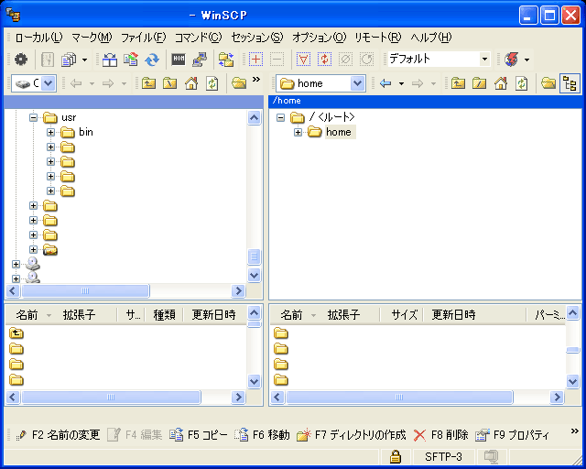Go back in remote panel history
Viewport: 586px width, 469px height.
pyautogui.click(x=385, y=83)
